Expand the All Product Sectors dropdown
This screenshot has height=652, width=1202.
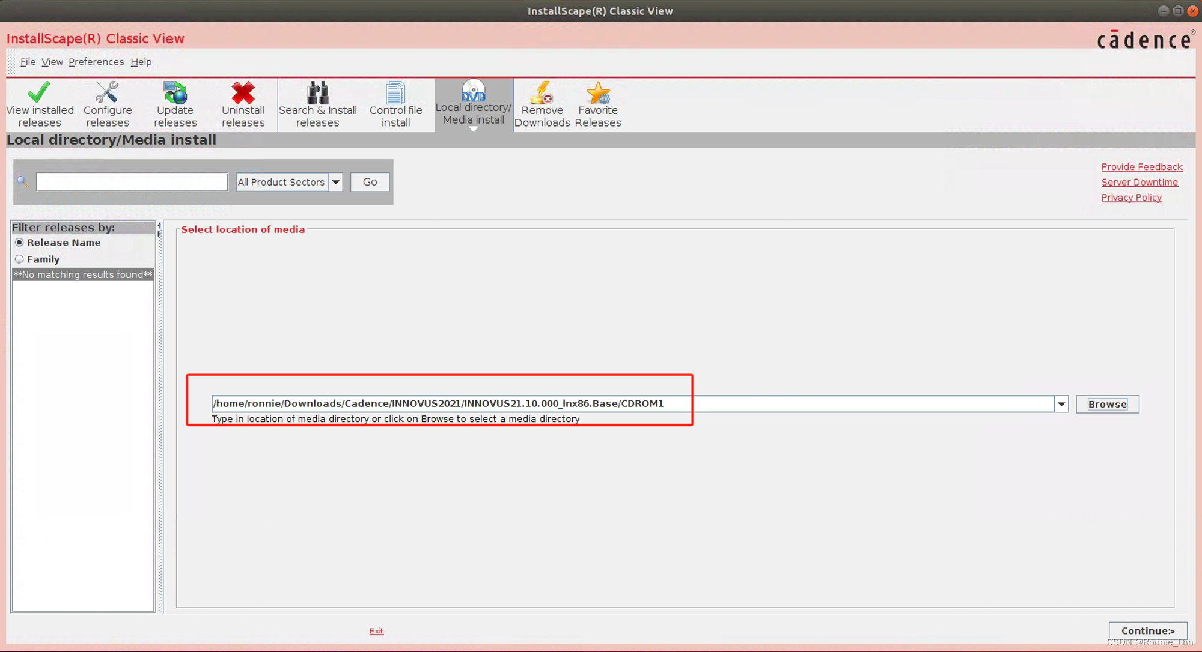336,182
